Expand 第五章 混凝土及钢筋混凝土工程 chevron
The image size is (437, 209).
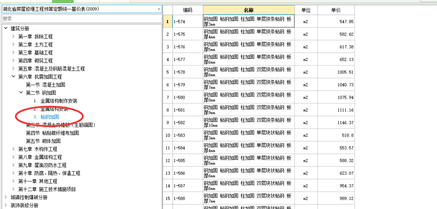[x=13, y=69]
